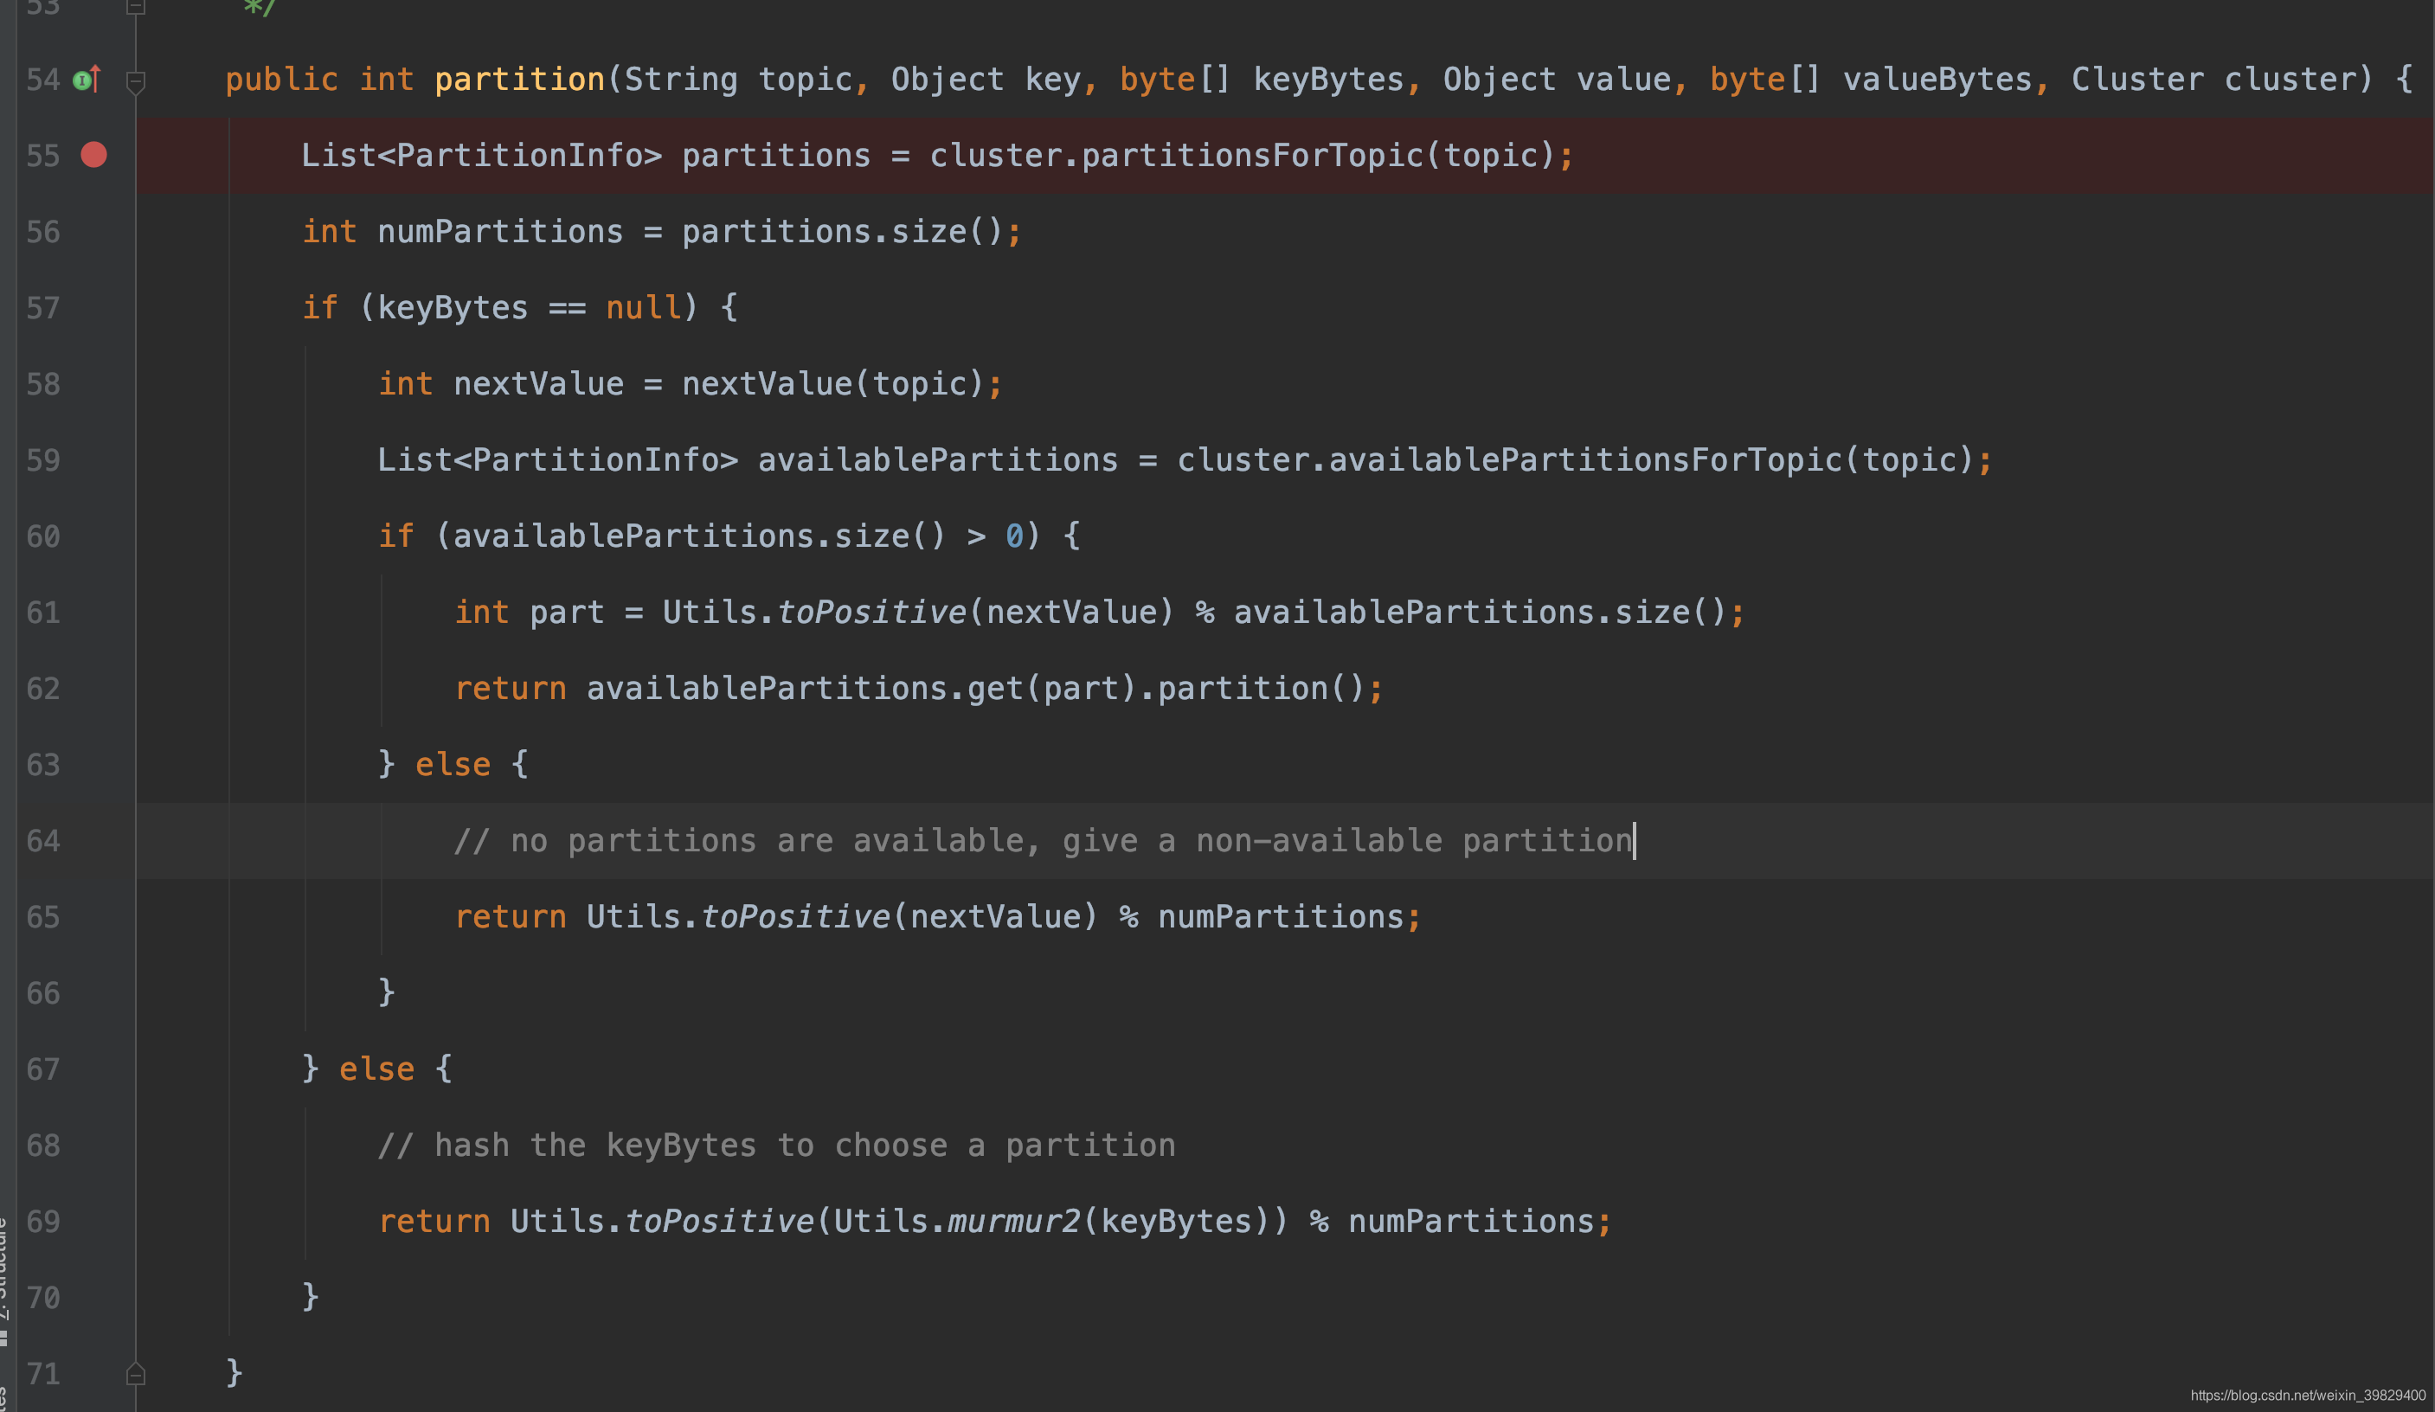2435x1412 pixels.
Task: Click the partition method name in the declaration
Action: tap(519, 80)
